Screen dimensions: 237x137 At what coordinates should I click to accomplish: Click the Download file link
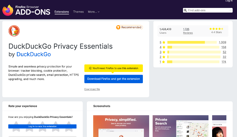92,89
